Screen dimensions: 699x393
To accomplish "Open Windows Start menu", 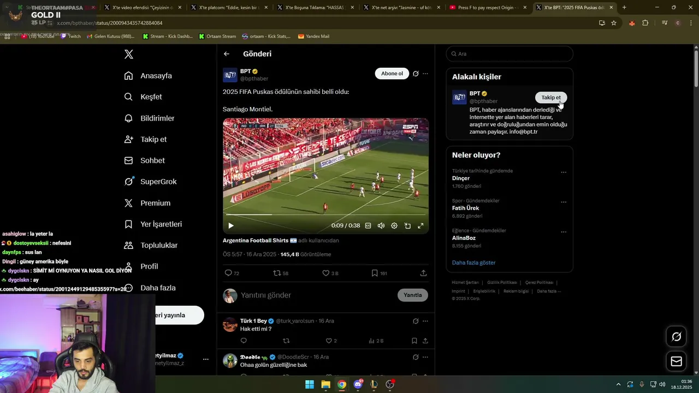I will (310, 384).
